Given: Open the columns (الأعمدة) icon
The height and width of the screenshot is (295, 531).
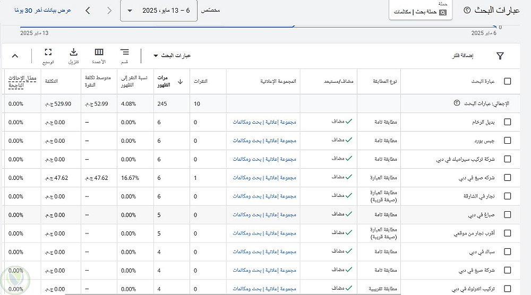Looking at the screenshot, I should pos(99,53).
